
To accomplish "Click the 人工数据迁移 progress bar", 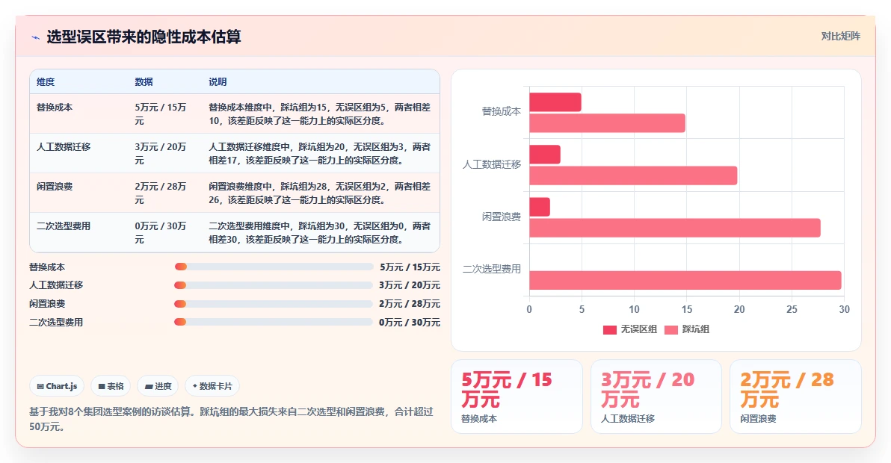I will click(274, 285).
